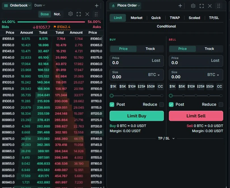
Task: Open the Dom dropdown
Action: tap(39, 5)
